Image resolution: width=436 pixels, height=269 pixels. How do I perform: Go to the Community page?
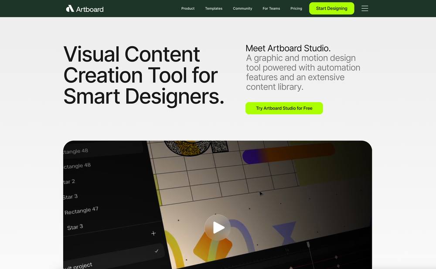pos(242,8)
